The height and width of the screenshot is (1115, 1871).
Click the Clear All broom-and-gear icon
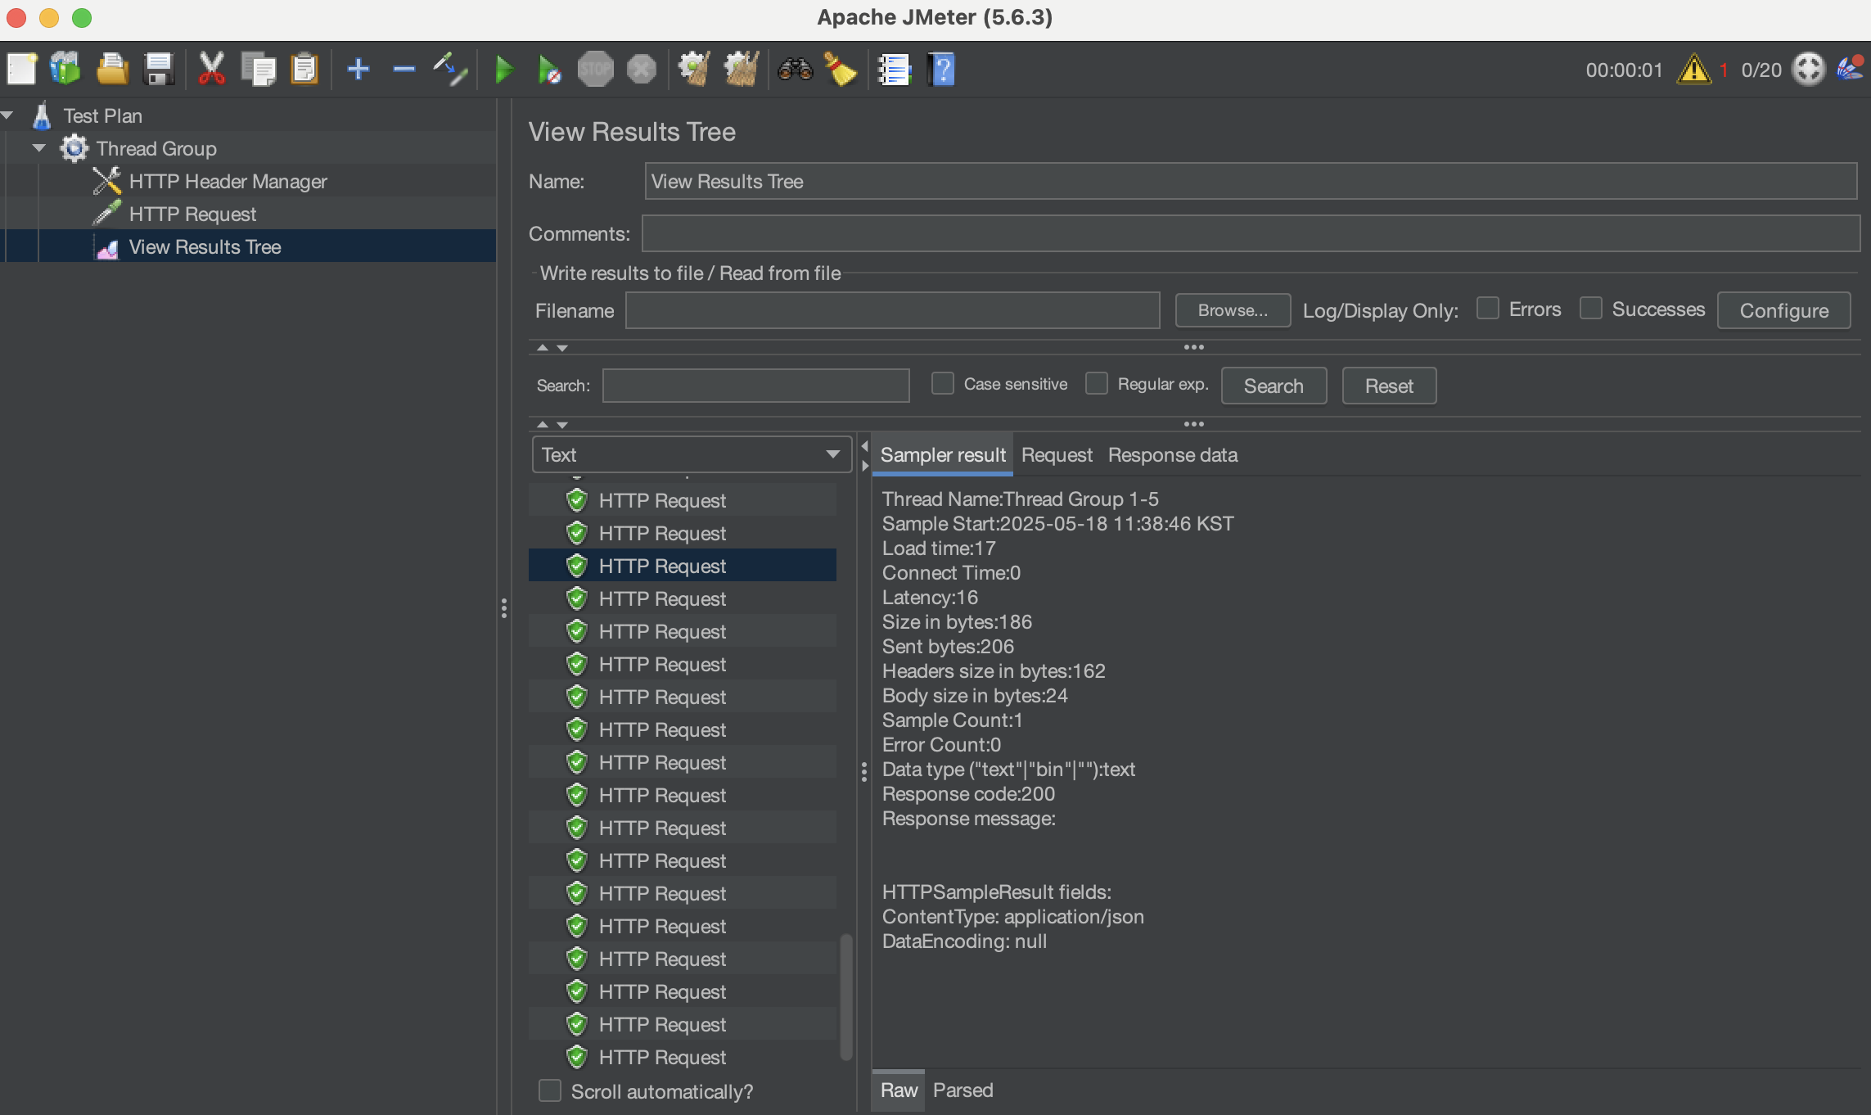(742, 70)
